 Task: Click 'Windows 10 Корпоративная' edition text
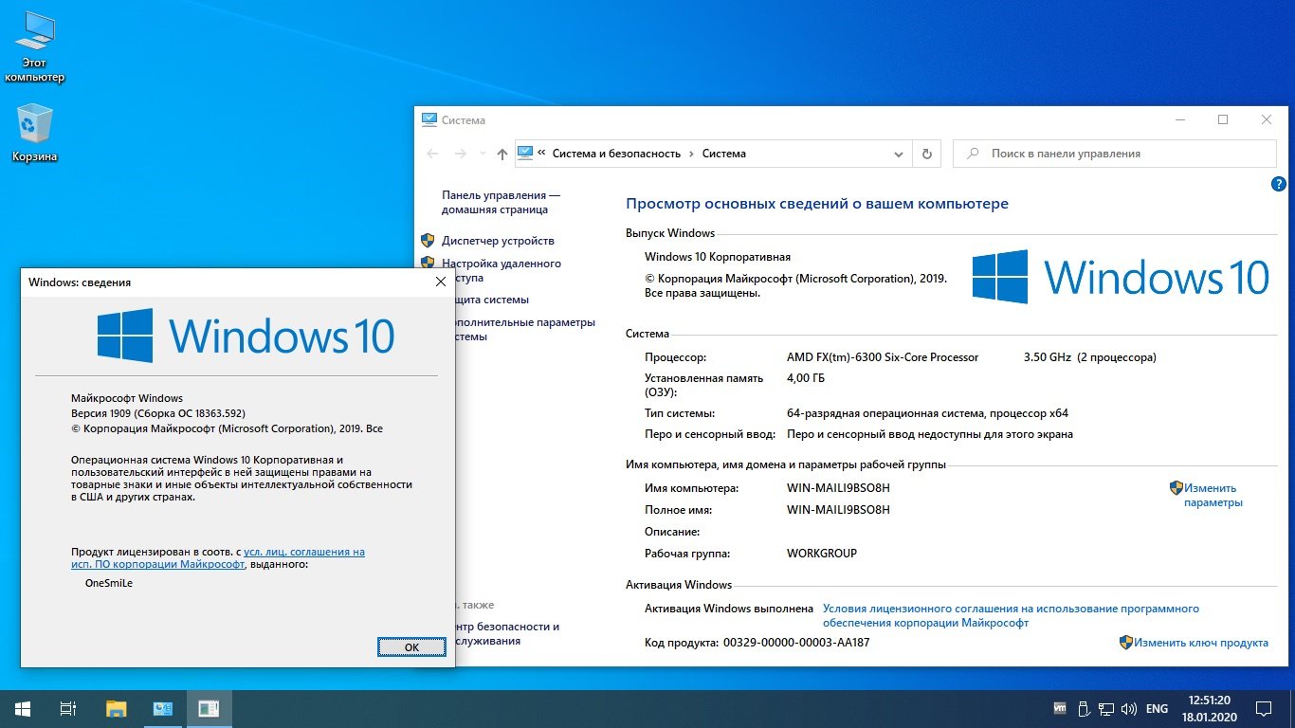point(718,257)
